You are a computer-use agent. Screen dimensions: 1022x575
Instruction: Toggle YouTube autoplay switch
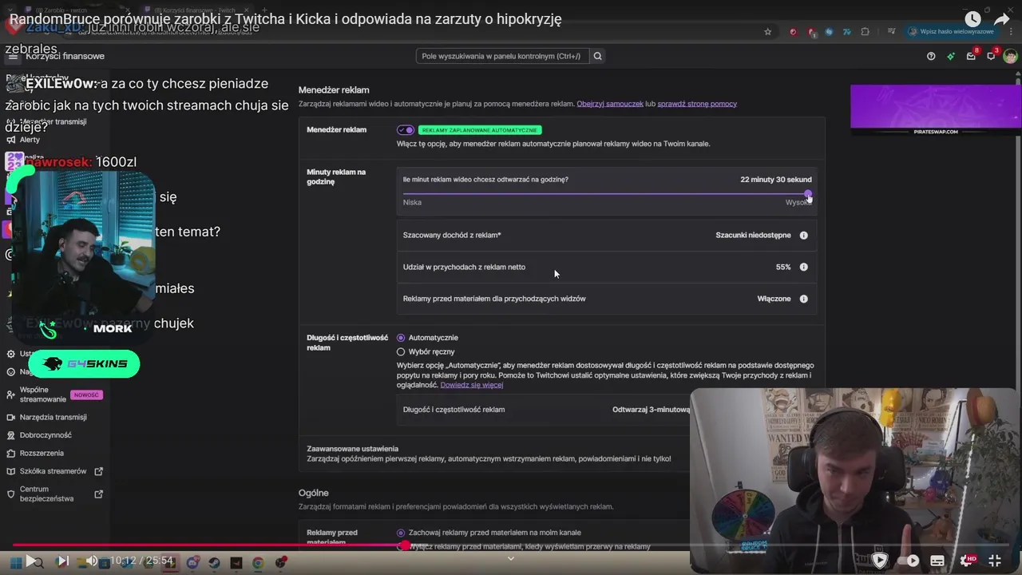(908, 561)
